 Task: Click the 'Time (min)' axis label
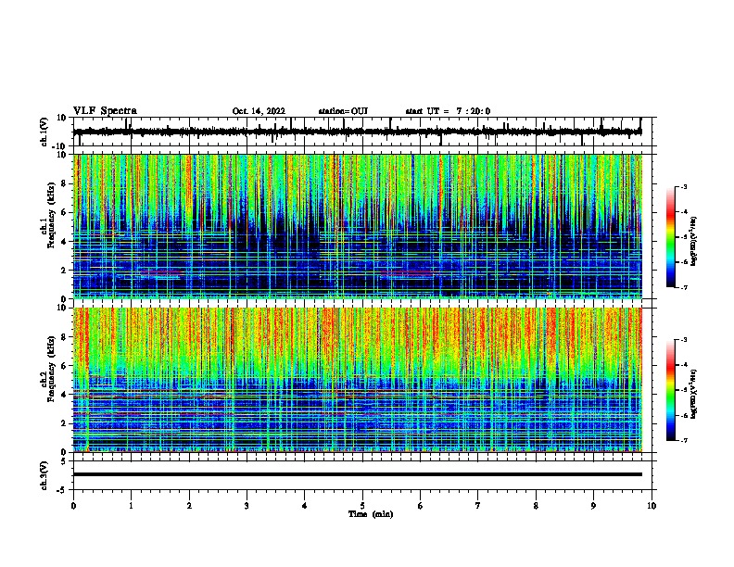pos(371,514)
